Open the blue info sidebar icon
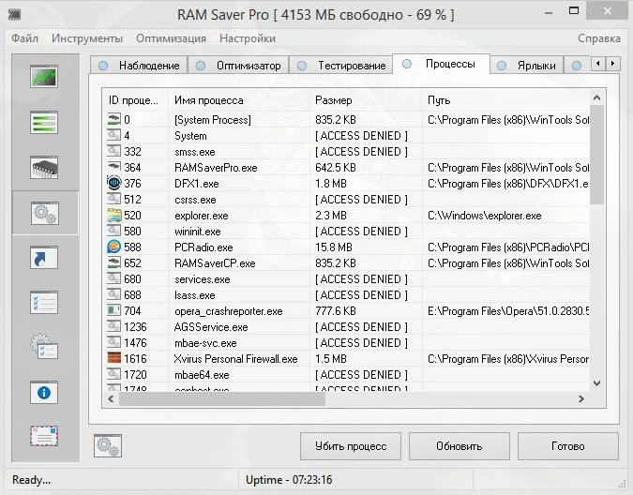 pos(44,392)
